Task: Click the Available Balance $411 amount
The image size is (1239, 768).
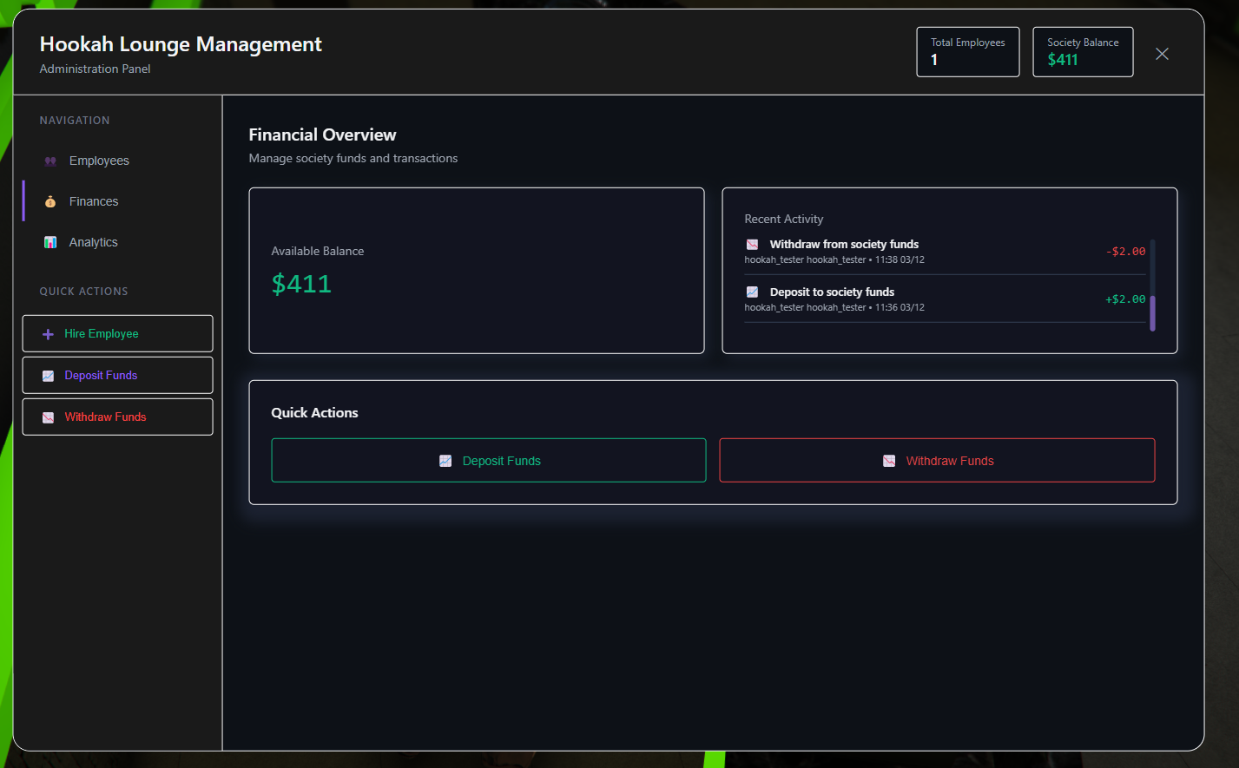Action: 301,284
